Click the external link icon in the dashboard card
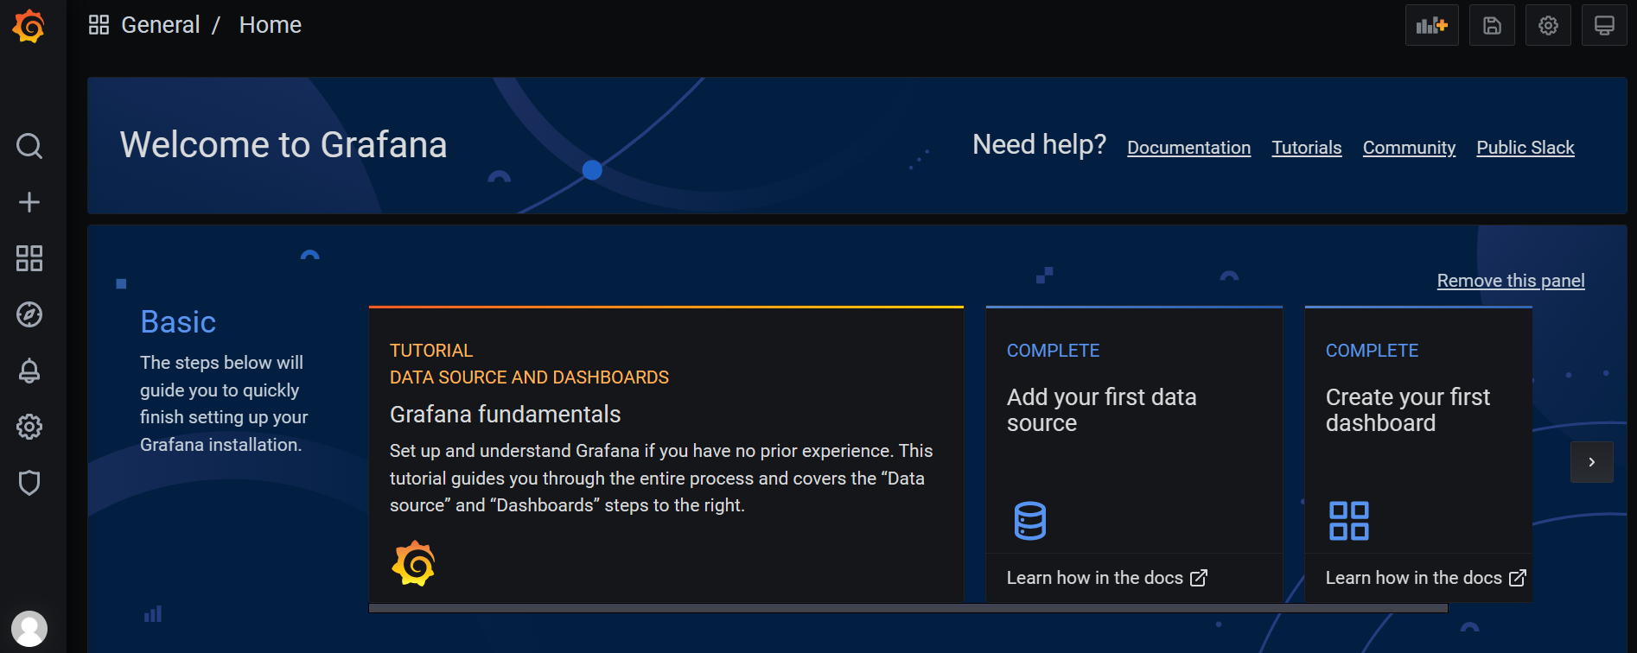The height and width of the screenshot is (653, 1637). click(1518, 578)
